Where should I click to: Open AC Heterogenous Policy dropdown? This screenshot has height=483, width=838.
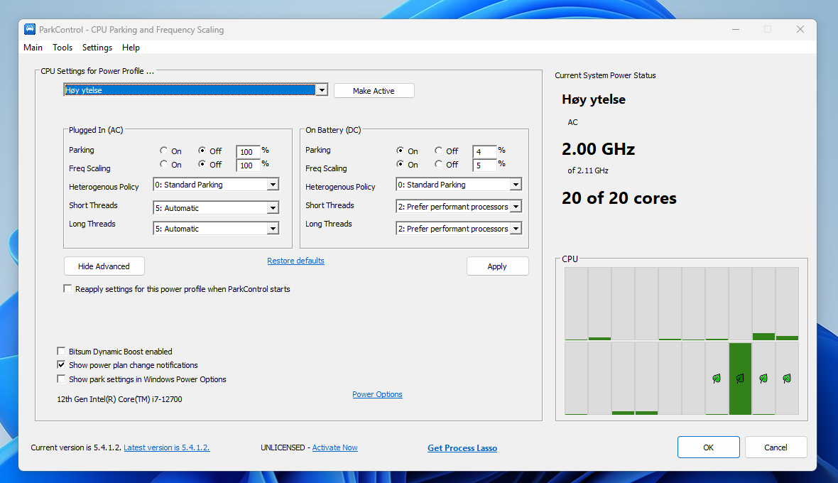coord(216,185)
